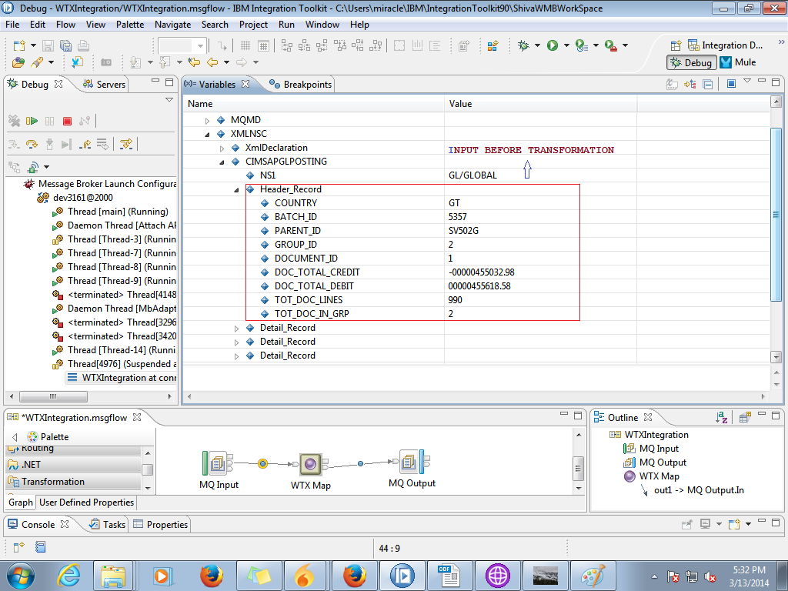Click Debug view horizontal scrollbar thumb

(x=53, y=396)
